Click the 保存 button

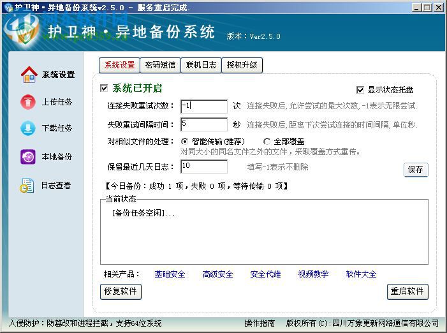(x=416, y=170)
